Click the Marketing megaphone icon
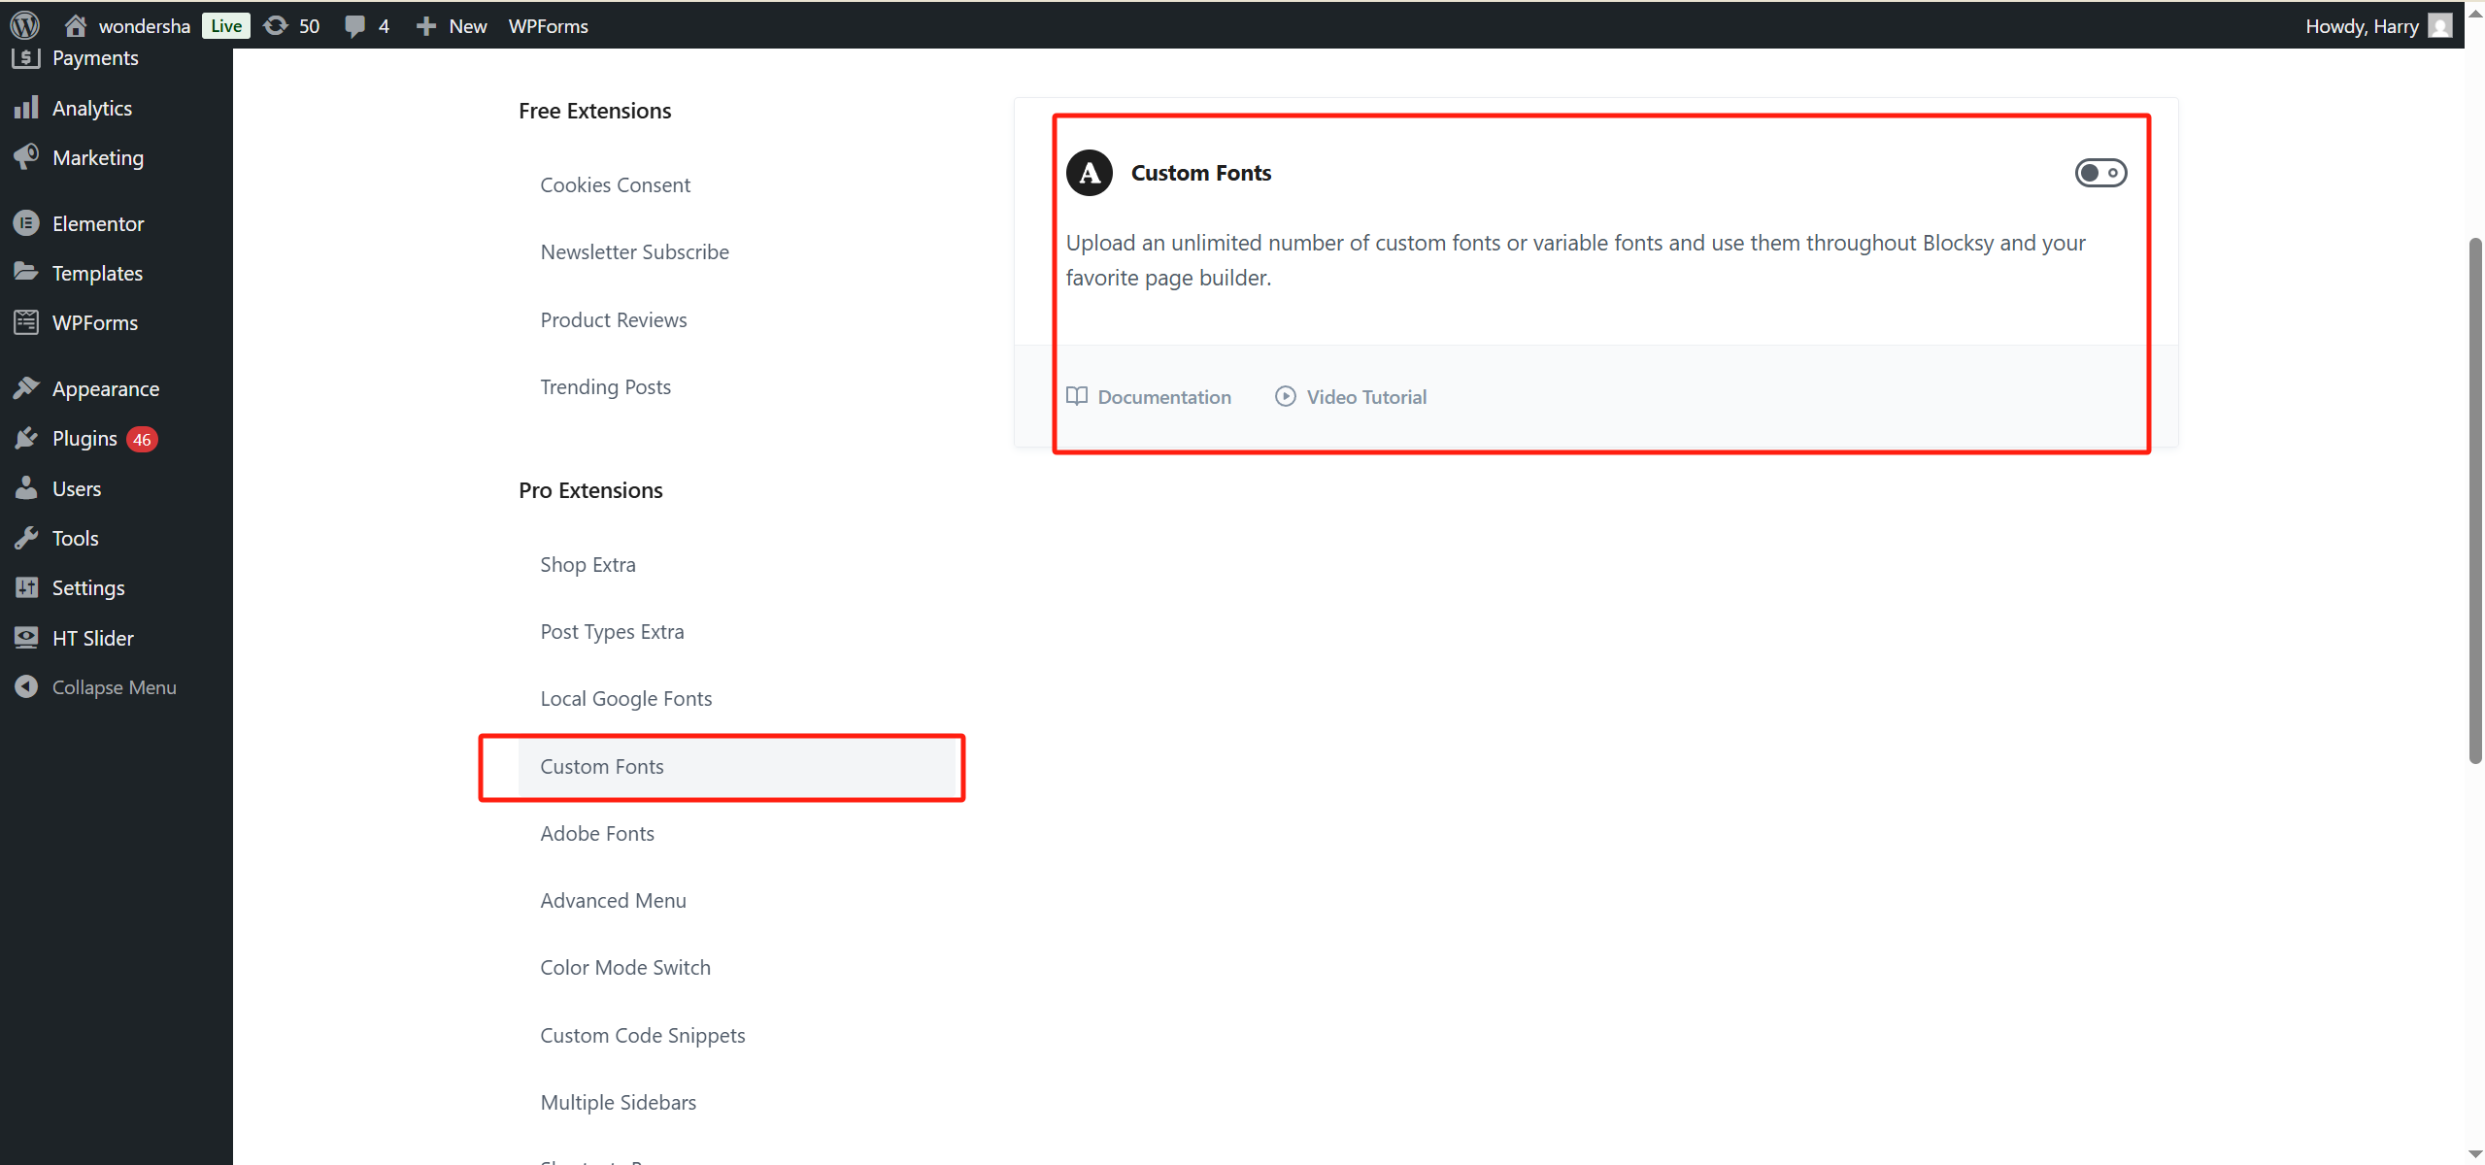2485x1165 pixels. pyautogui.click(x=26, y=157)
